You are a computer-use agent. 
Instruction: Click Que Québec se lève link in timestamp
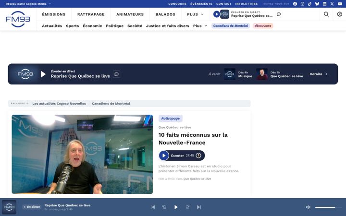click(x=197, y=179)
